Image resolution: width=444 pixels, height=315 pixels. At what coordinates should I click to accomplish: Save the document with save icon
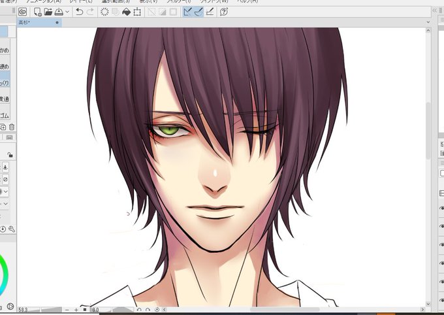59,12
